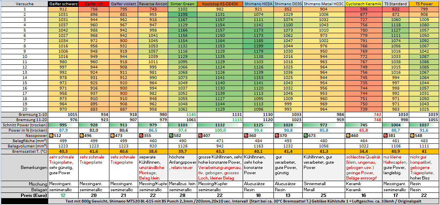The image size is (440, 205).
Task: Click the test conditions footer 'Test mit 800g Gewicht'
Action: tap(244, 201)
